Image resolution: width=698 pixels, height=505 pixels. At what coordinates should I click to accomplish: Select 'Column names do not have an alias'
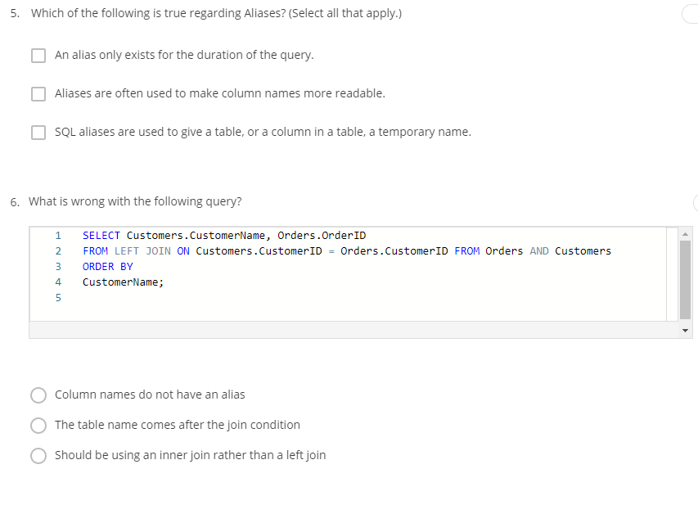click(38, 395)
